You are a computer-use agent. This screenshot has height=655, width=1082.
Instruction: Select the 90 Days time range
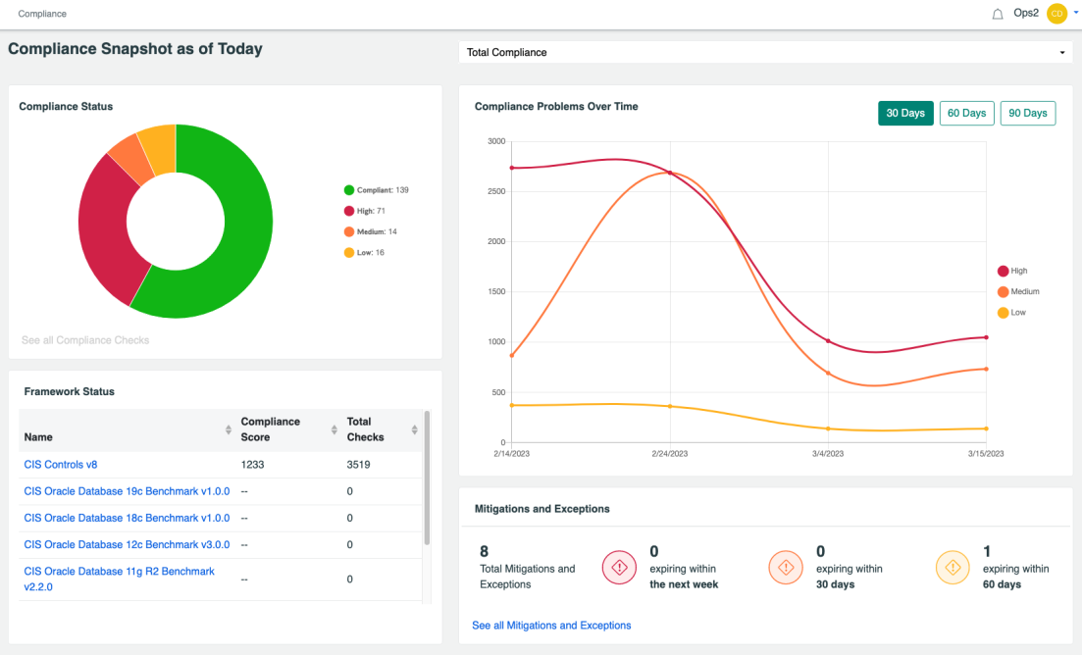1027,113
